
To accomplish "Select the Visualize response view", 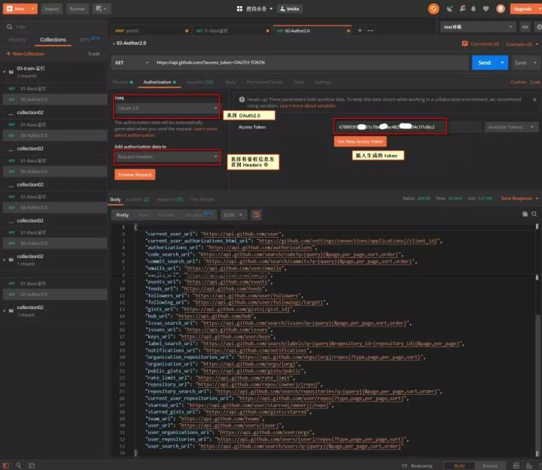I will pos(199,215).
